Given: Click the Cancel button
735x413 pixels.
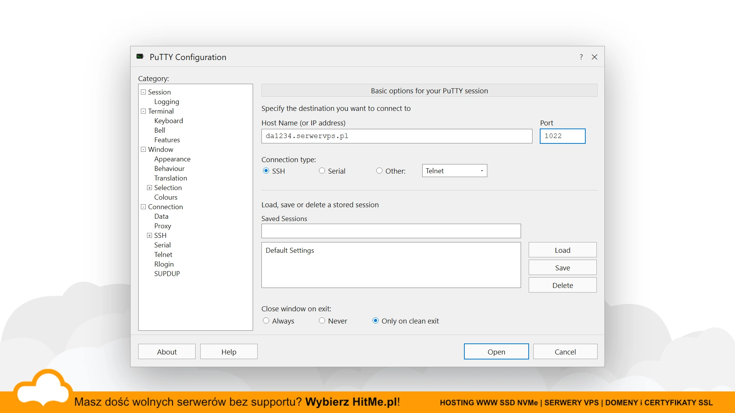Looking at the screenshot, I should (565, 351).
